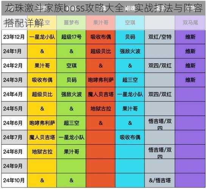Click the 24年1月 row label
The width and height of the screenshot is (207, 189).
[x=12, y=51]
